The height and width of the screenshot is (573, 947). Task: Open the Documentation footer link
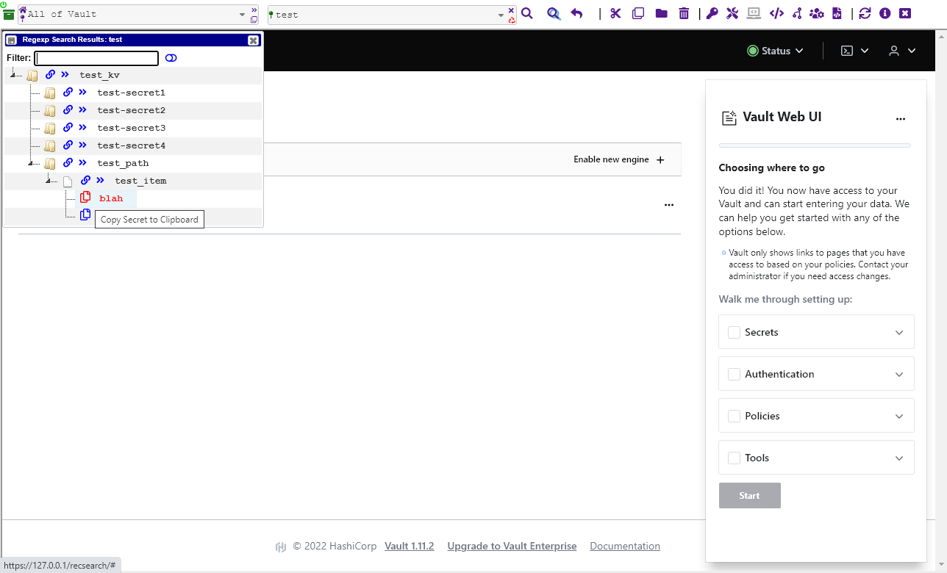click(x=624, y=546)
